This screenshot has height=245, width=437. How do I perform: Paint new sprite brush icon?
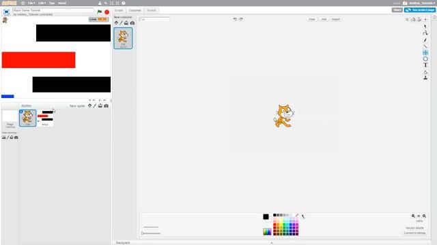tap(95, 105)
